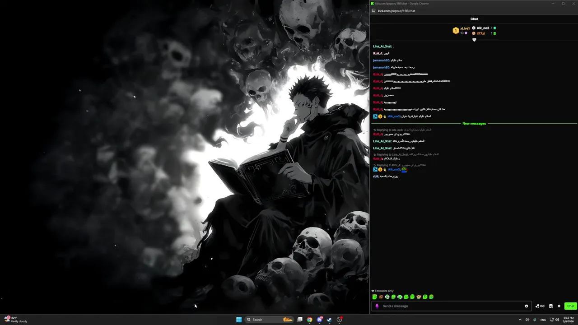Insert the brown box emote

381,297
